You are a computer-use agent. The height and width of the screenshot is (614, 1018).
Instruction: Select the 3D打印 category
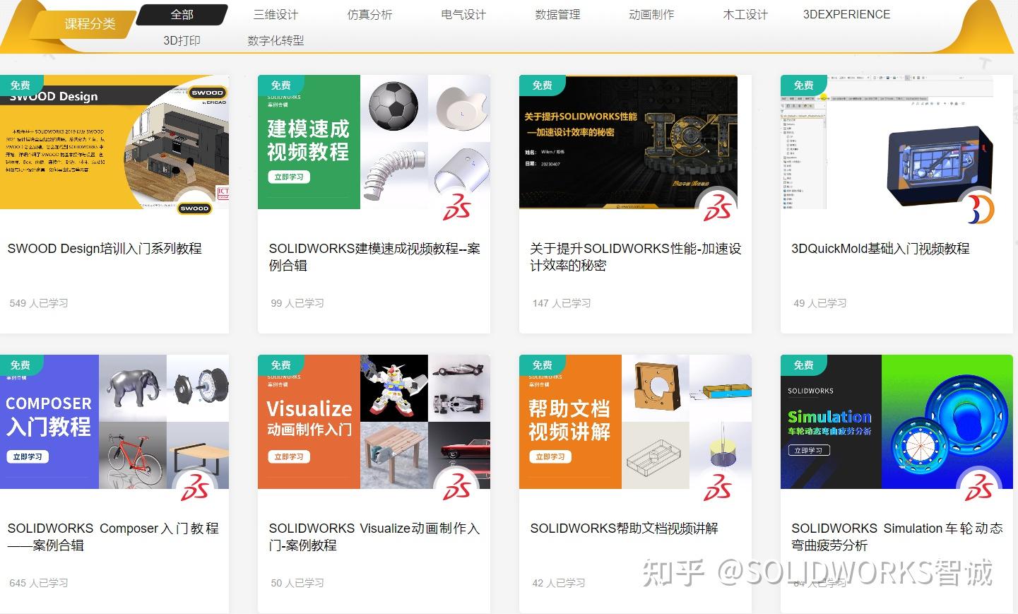coord(182,40)
